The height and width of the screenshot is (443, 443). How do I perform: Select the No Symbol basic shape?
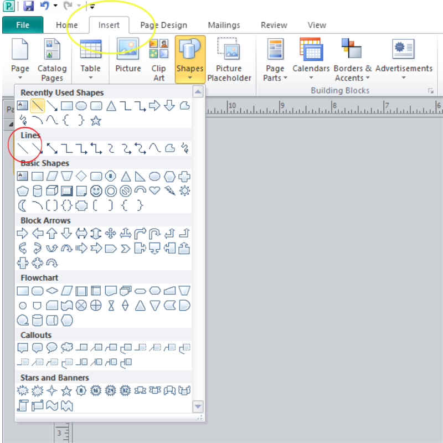point(126,191)
